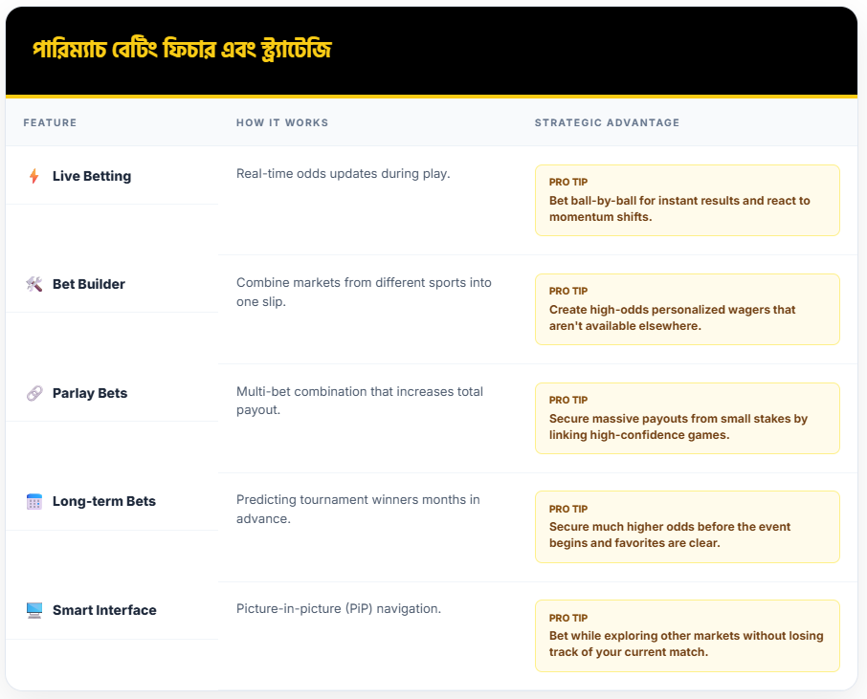Screen dimensions: 867x699
Task: Click the Pro Tip box about massive payouts
Action: tap(687, 418)
